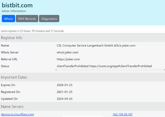Click the https://joker.com referral URL value
The height and width of the screenshot is (117, 165).
(68, 59)
